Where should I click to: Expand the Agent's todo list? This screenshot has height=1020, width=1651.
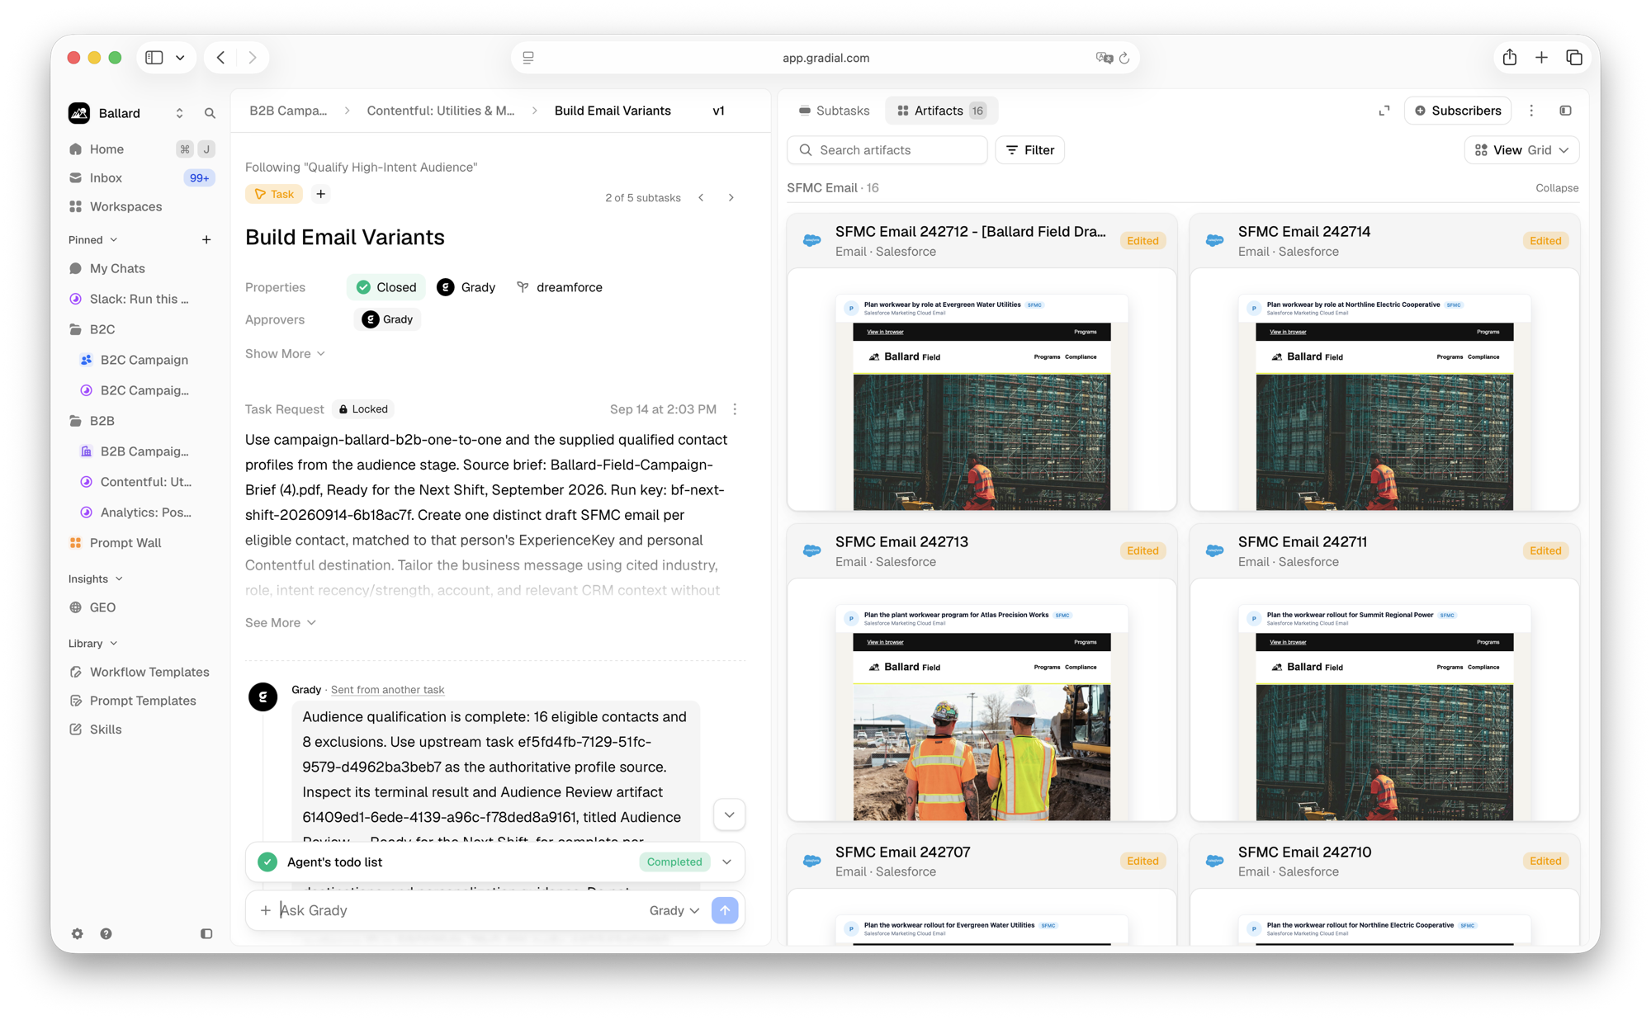coord(727,862)
